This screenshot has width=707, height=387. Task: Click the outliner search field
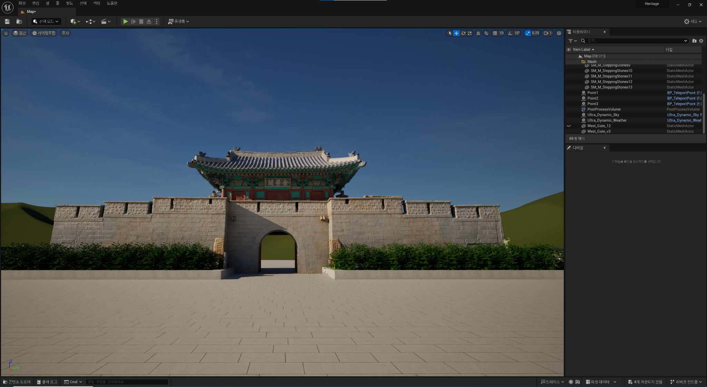pyautogui.click(x=635, y=41)
